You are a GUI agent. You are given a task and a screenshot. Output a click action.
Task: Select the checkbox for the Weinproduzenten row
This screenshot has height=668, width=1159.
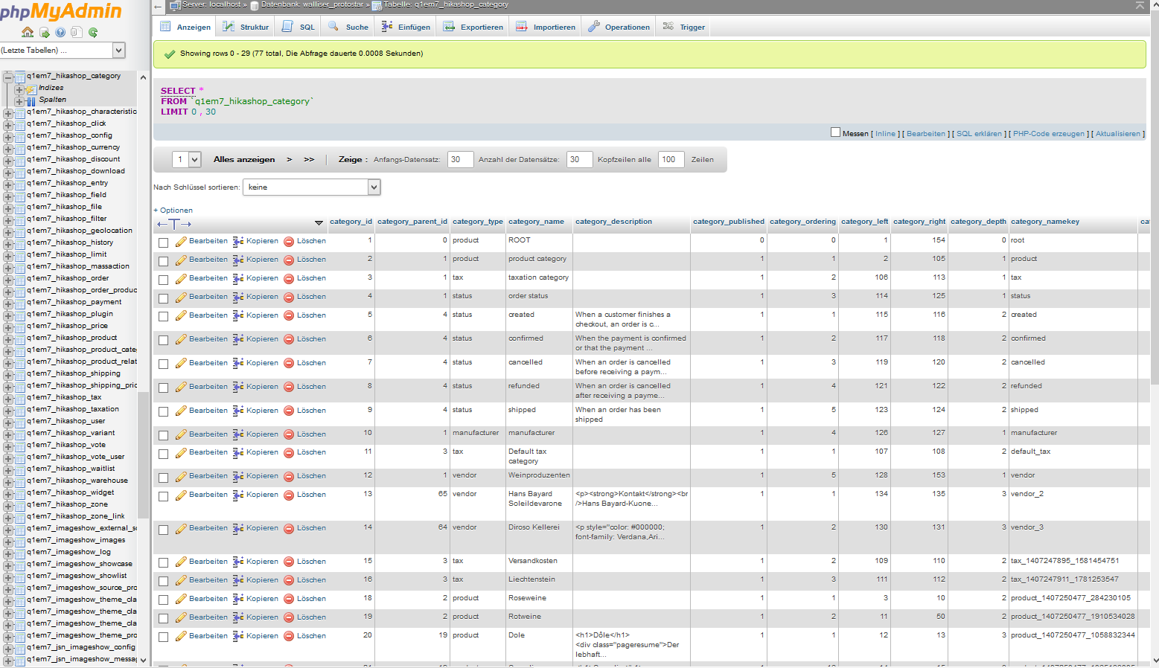[163, 478]
